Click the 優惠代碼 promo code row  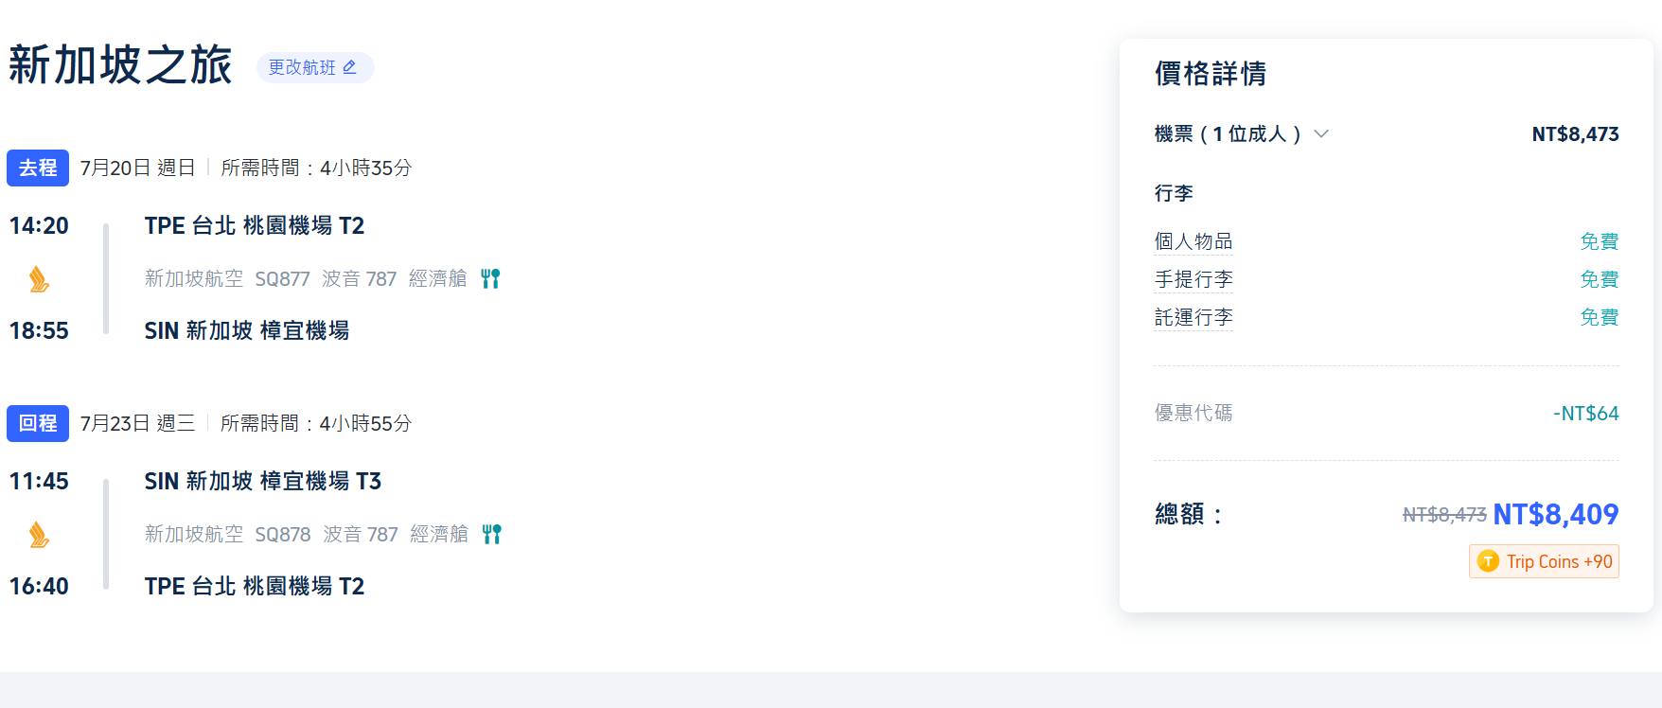click(1193, 413)
